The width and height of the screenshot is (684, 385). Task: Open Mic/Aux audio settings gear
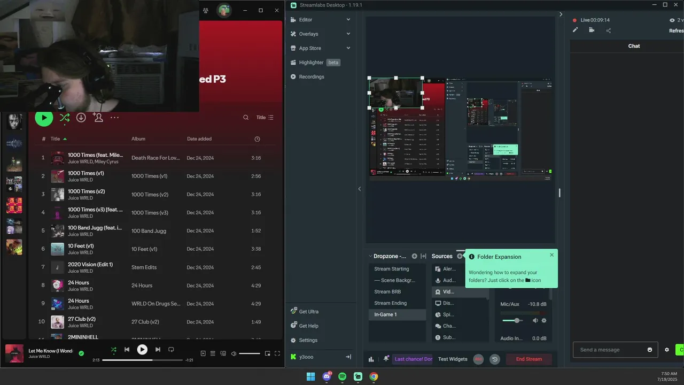[x=544, y=320]
